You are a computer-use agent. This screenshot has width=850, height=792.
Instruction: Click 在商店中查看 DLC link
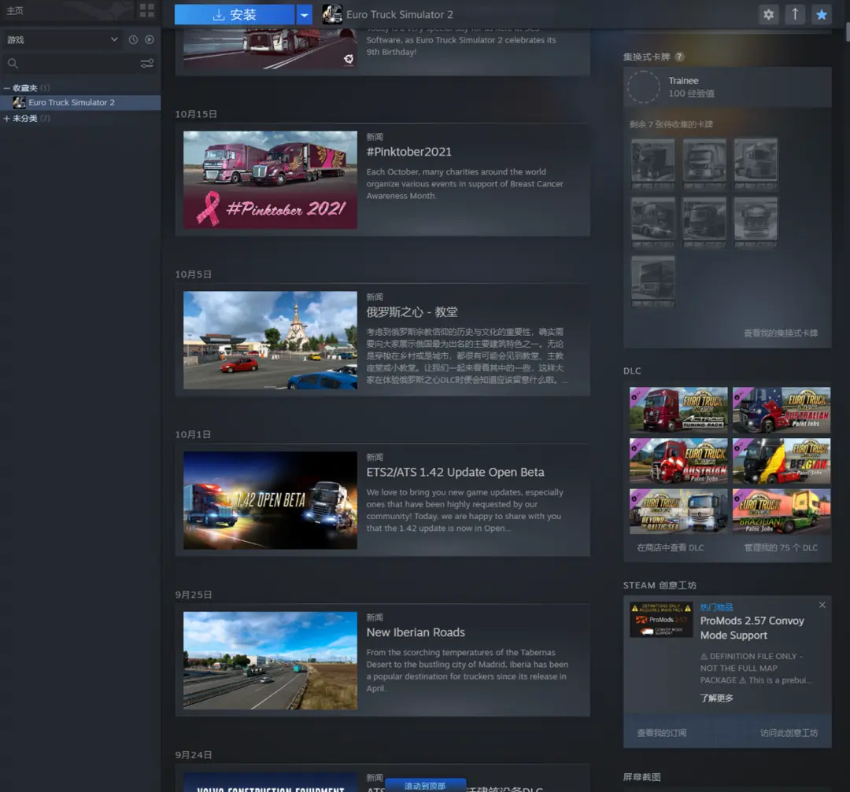pyautogui.click(x=671, y=547)
